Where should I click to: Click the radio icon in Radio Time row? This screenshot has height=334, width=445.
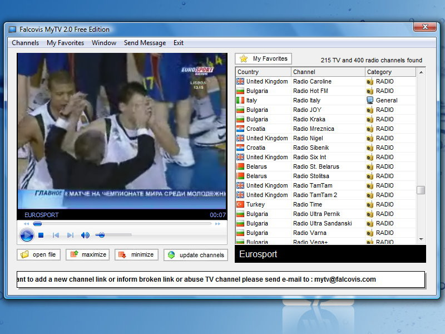(370, 204)
